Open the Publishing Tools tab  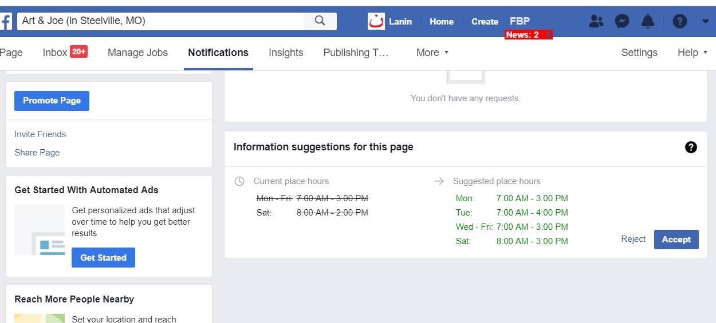[356, 53]
